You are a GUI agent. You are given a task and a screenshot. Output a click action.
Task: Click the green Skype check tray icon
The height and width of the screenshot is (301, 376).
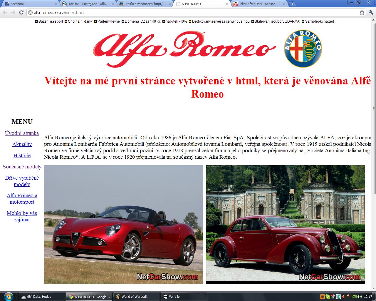point(328,297)
